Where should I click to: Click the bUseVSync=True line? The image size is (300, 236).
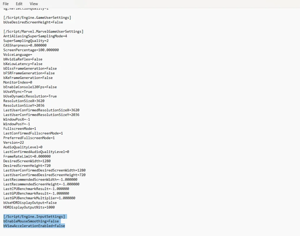coord(18,92)
